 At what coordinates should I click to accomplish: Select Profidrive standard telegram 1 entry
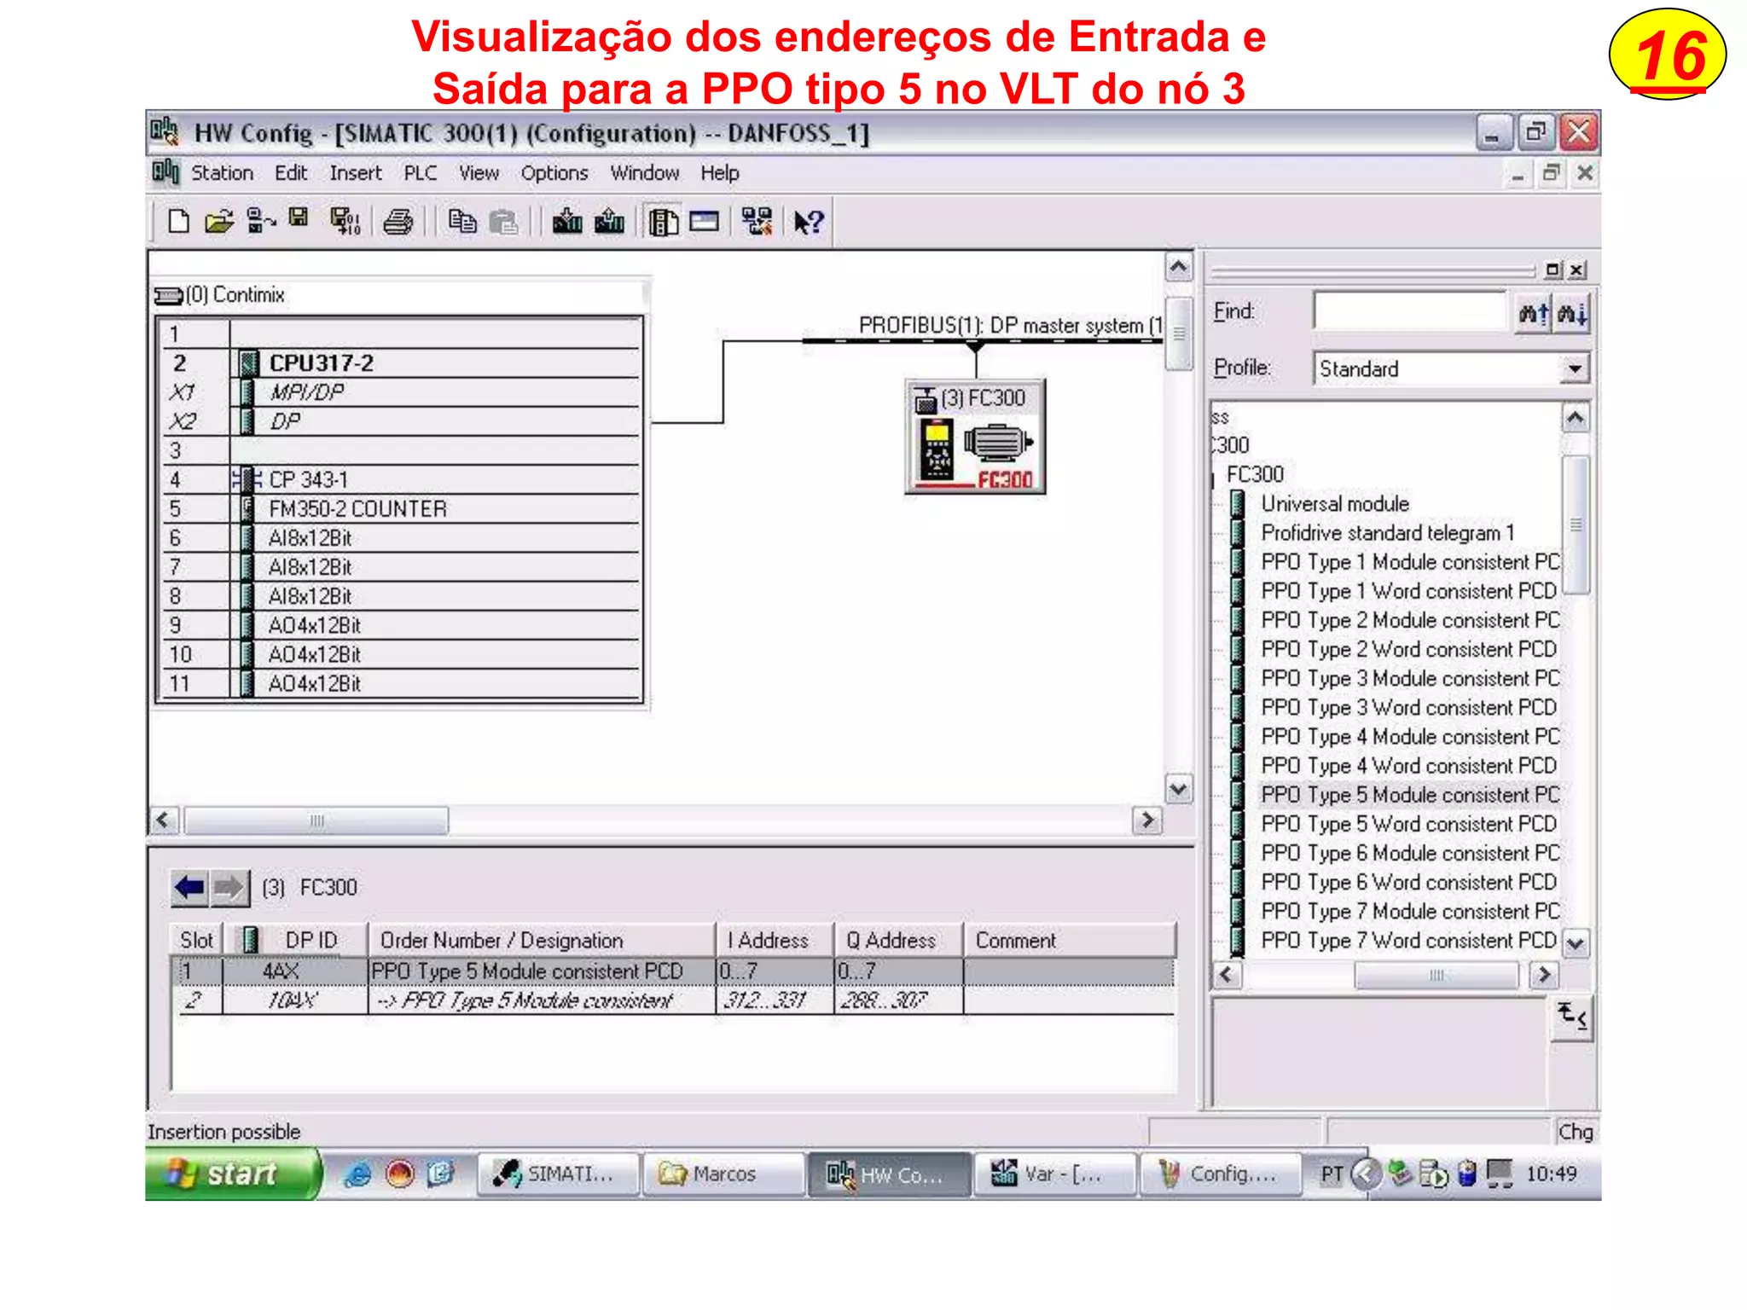1388,533
